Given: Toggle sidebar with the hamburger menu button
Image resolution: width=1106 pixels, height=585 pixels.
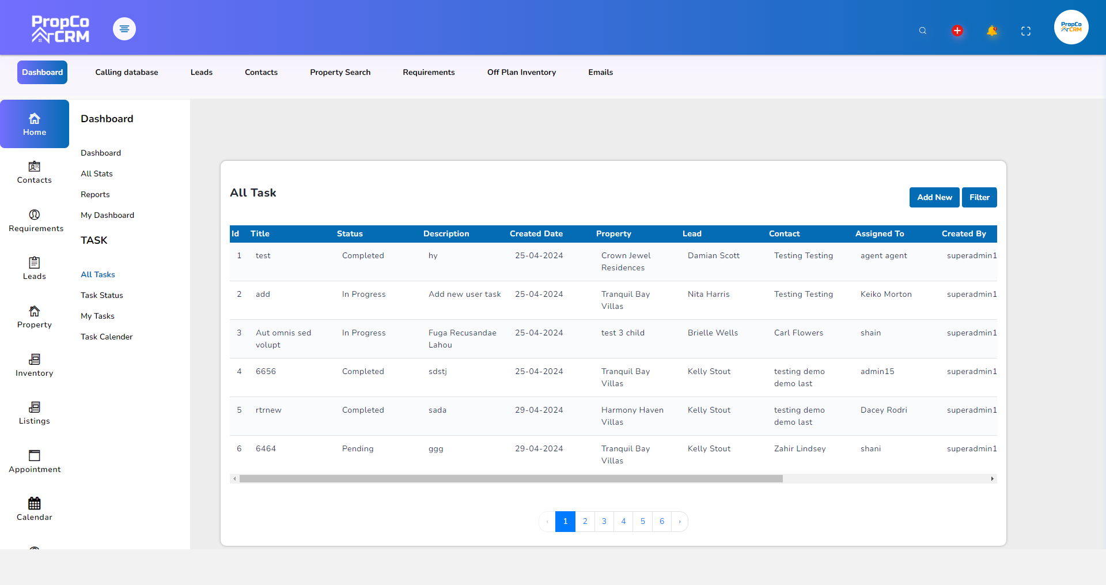Looking at the screenshot, I should (x=124, y=29).
